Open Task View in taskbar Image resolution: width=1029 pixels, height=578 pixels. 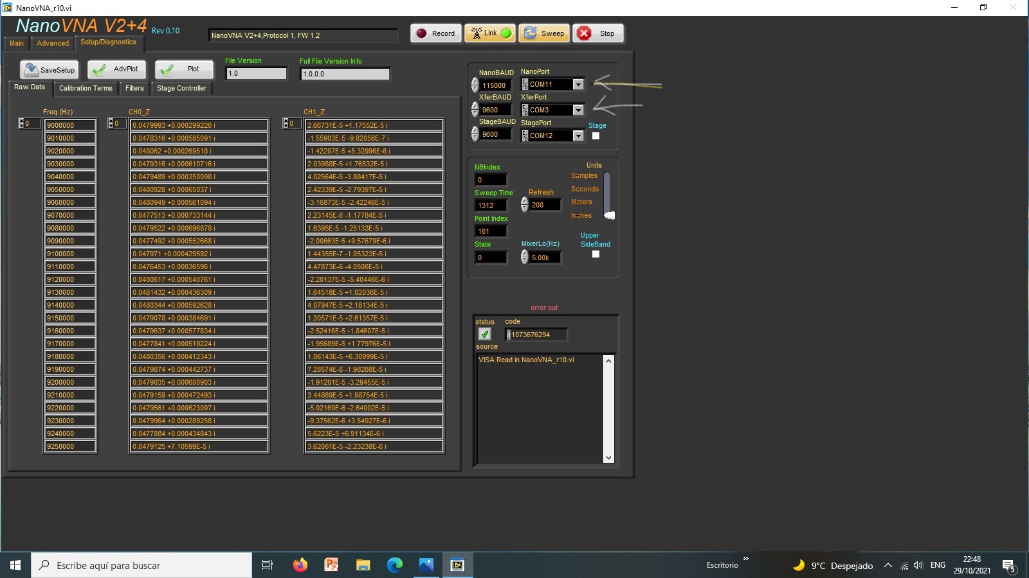coord(268,565)
